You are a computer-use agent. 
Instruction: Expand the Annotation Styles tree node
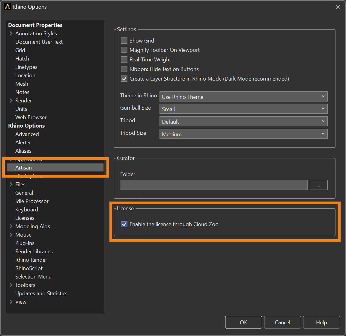11,34
